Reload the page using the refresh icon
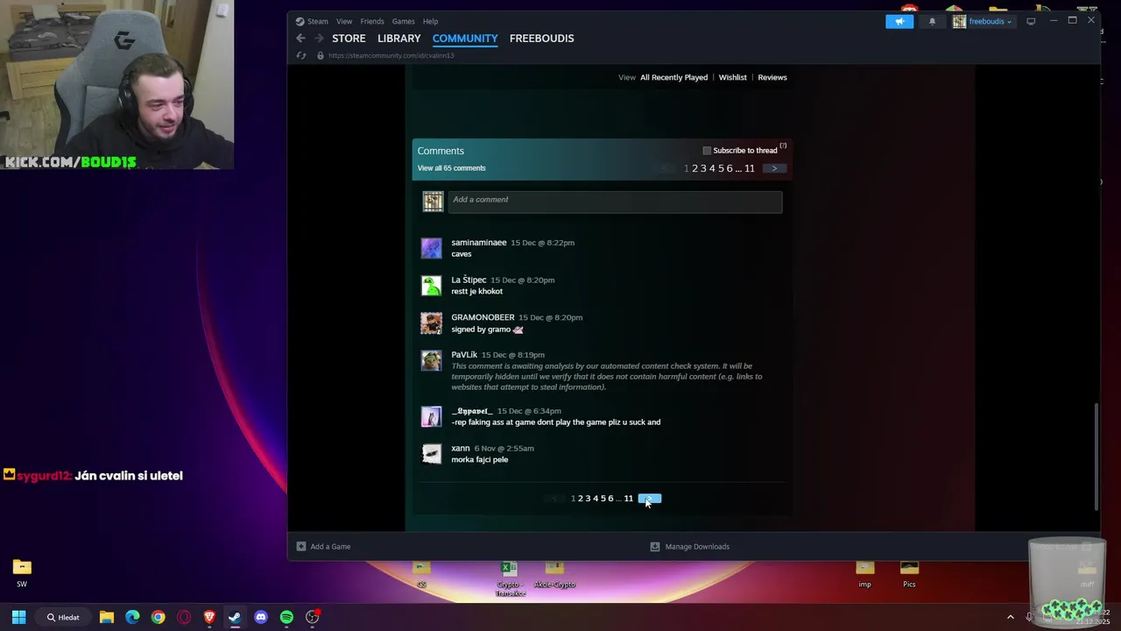 (301, 55)
